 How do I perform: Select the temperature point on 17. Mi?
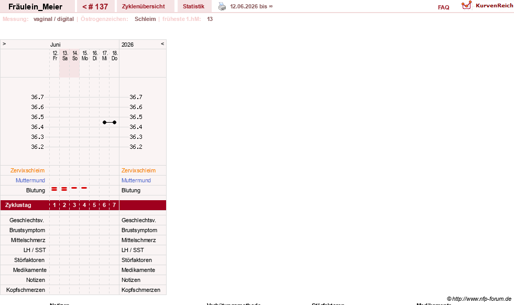click(105, 122)
